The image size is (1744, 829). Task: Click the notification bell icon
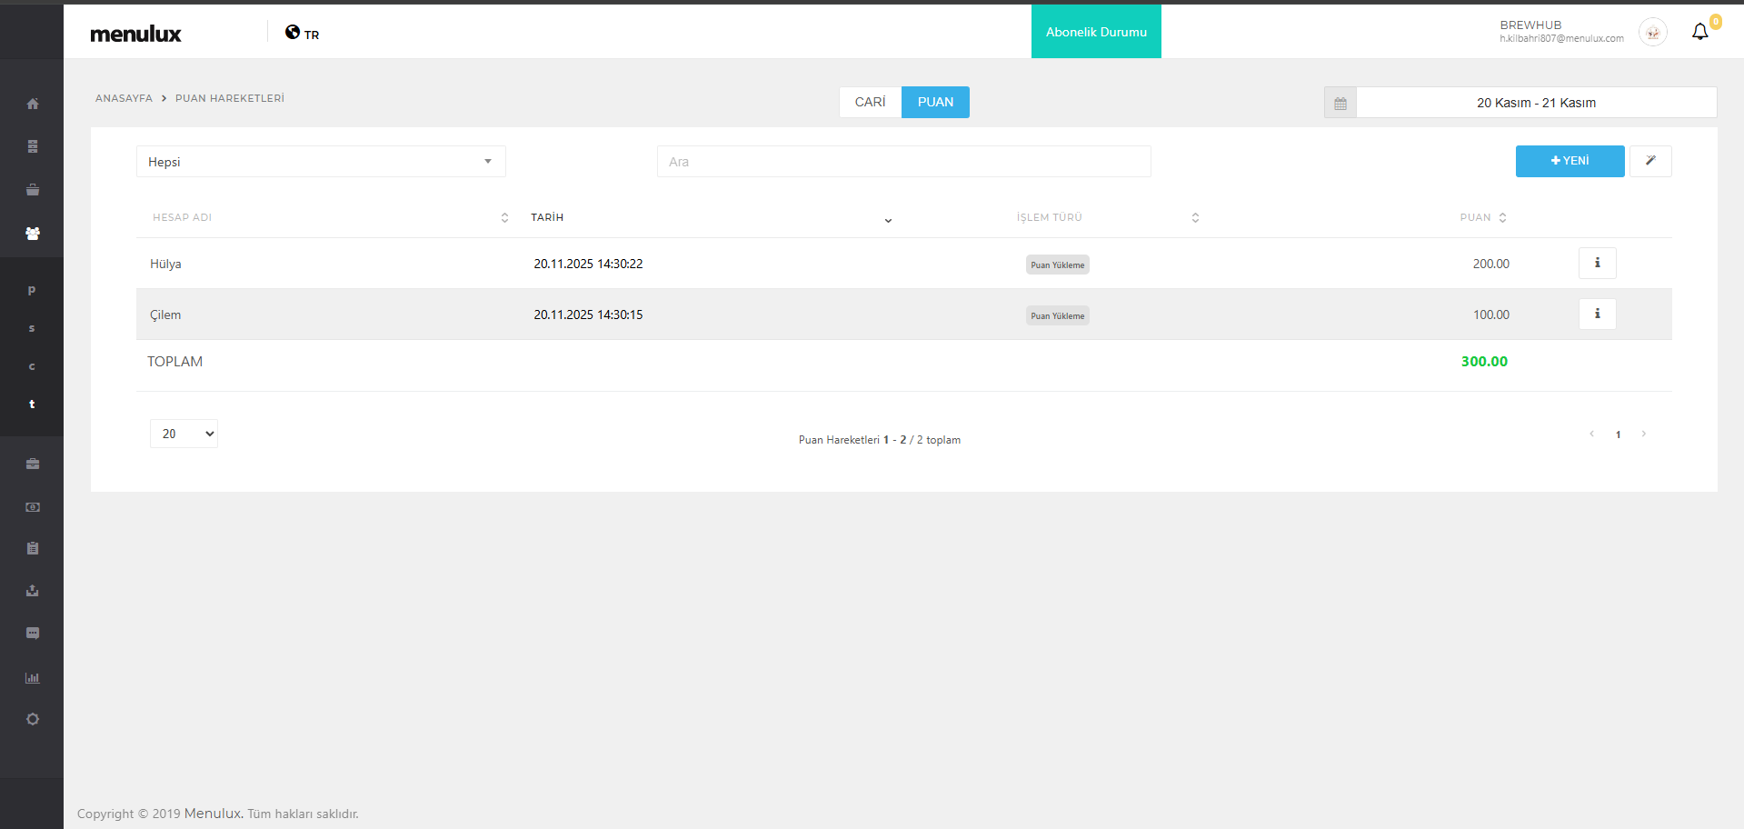[x=1699, y=32]
